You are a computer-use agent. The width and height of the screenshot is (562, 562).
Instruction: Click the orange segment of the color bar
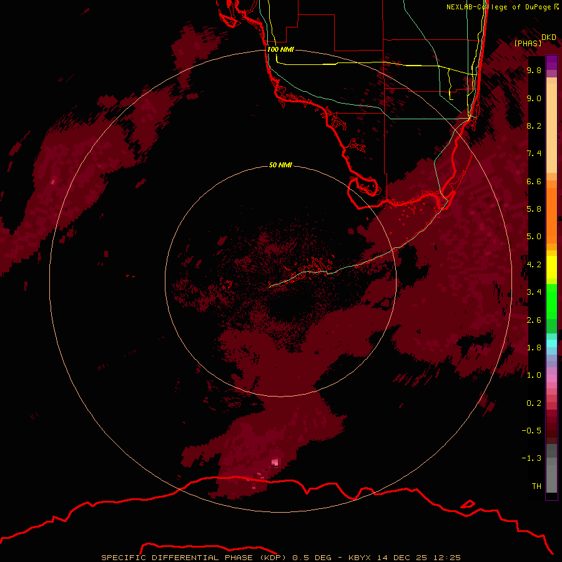point(551,215)
